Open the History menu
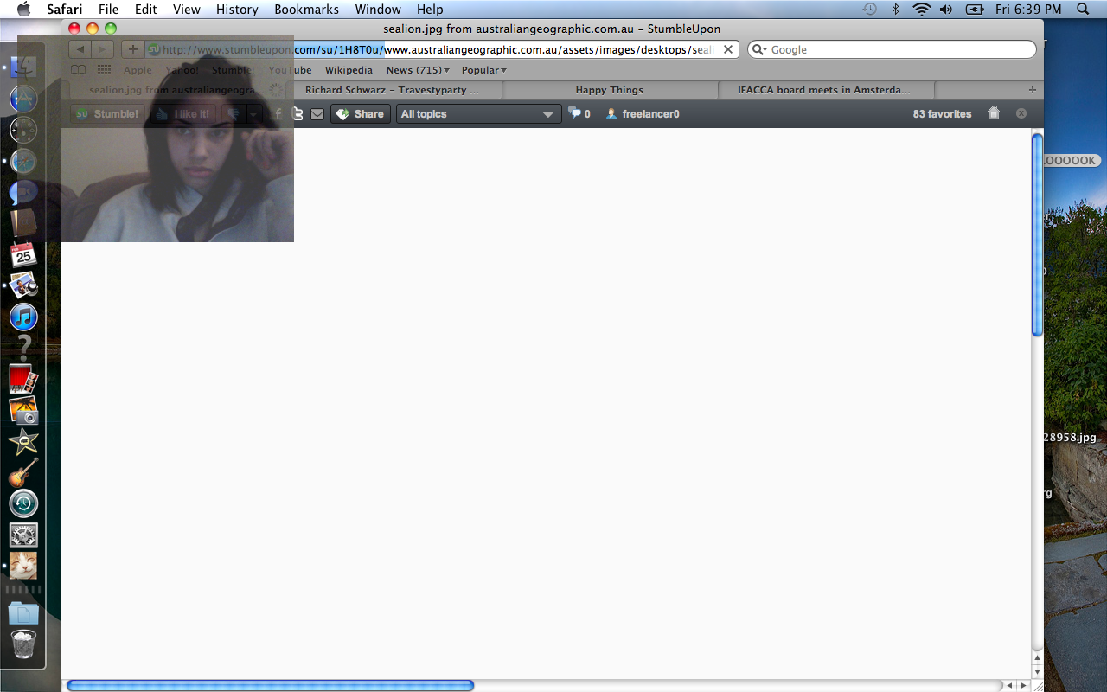1107x692 pixels. pyautogui.click(x=237, y=10)
